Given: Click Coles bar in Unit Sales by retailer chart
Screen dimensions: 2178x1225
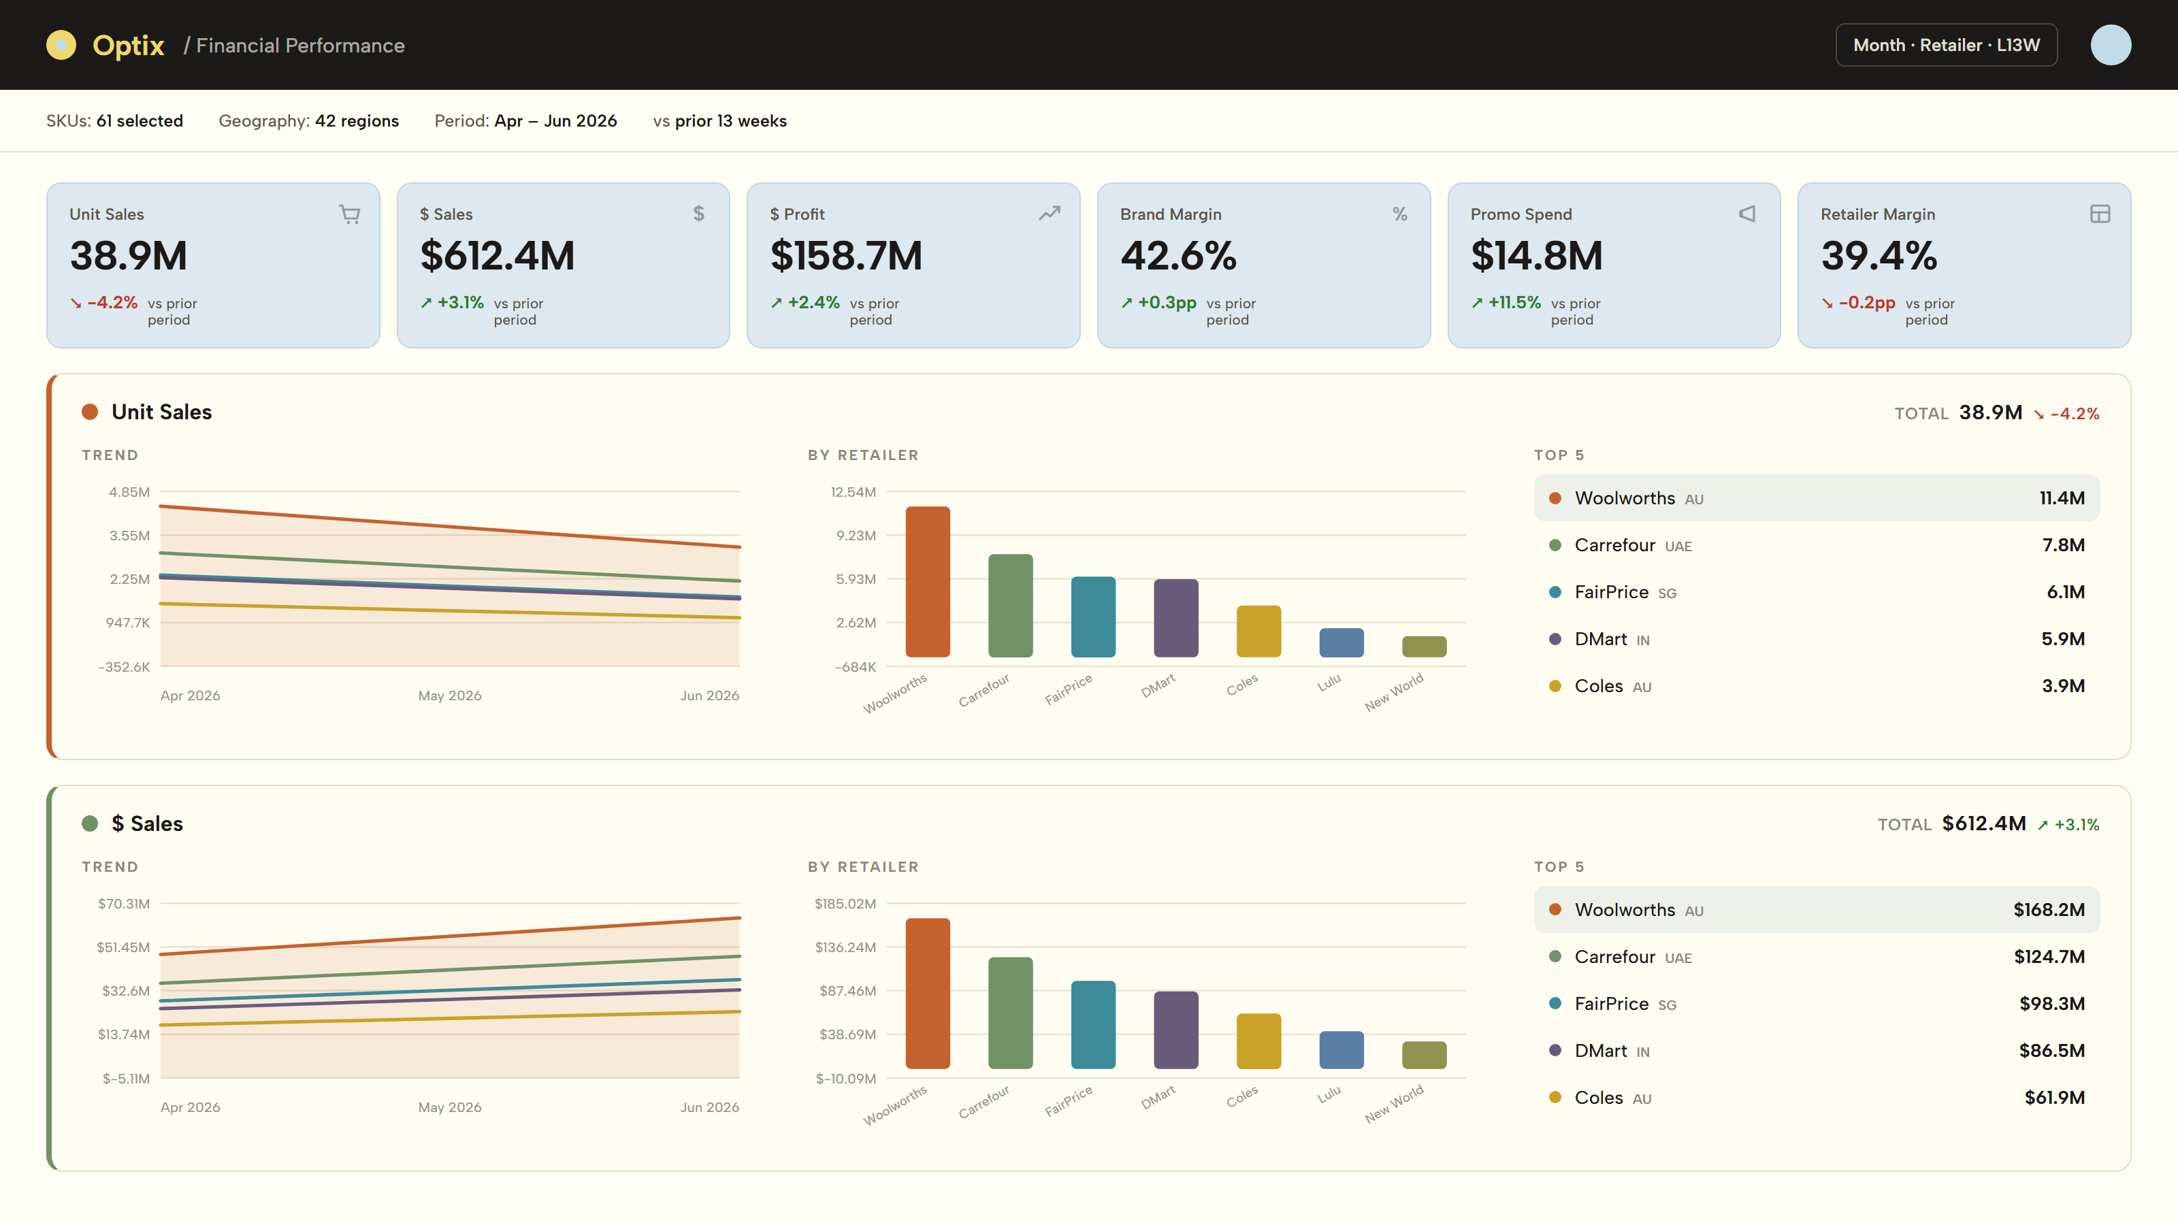Looking at the screenshot, I should click(1259, 632).
